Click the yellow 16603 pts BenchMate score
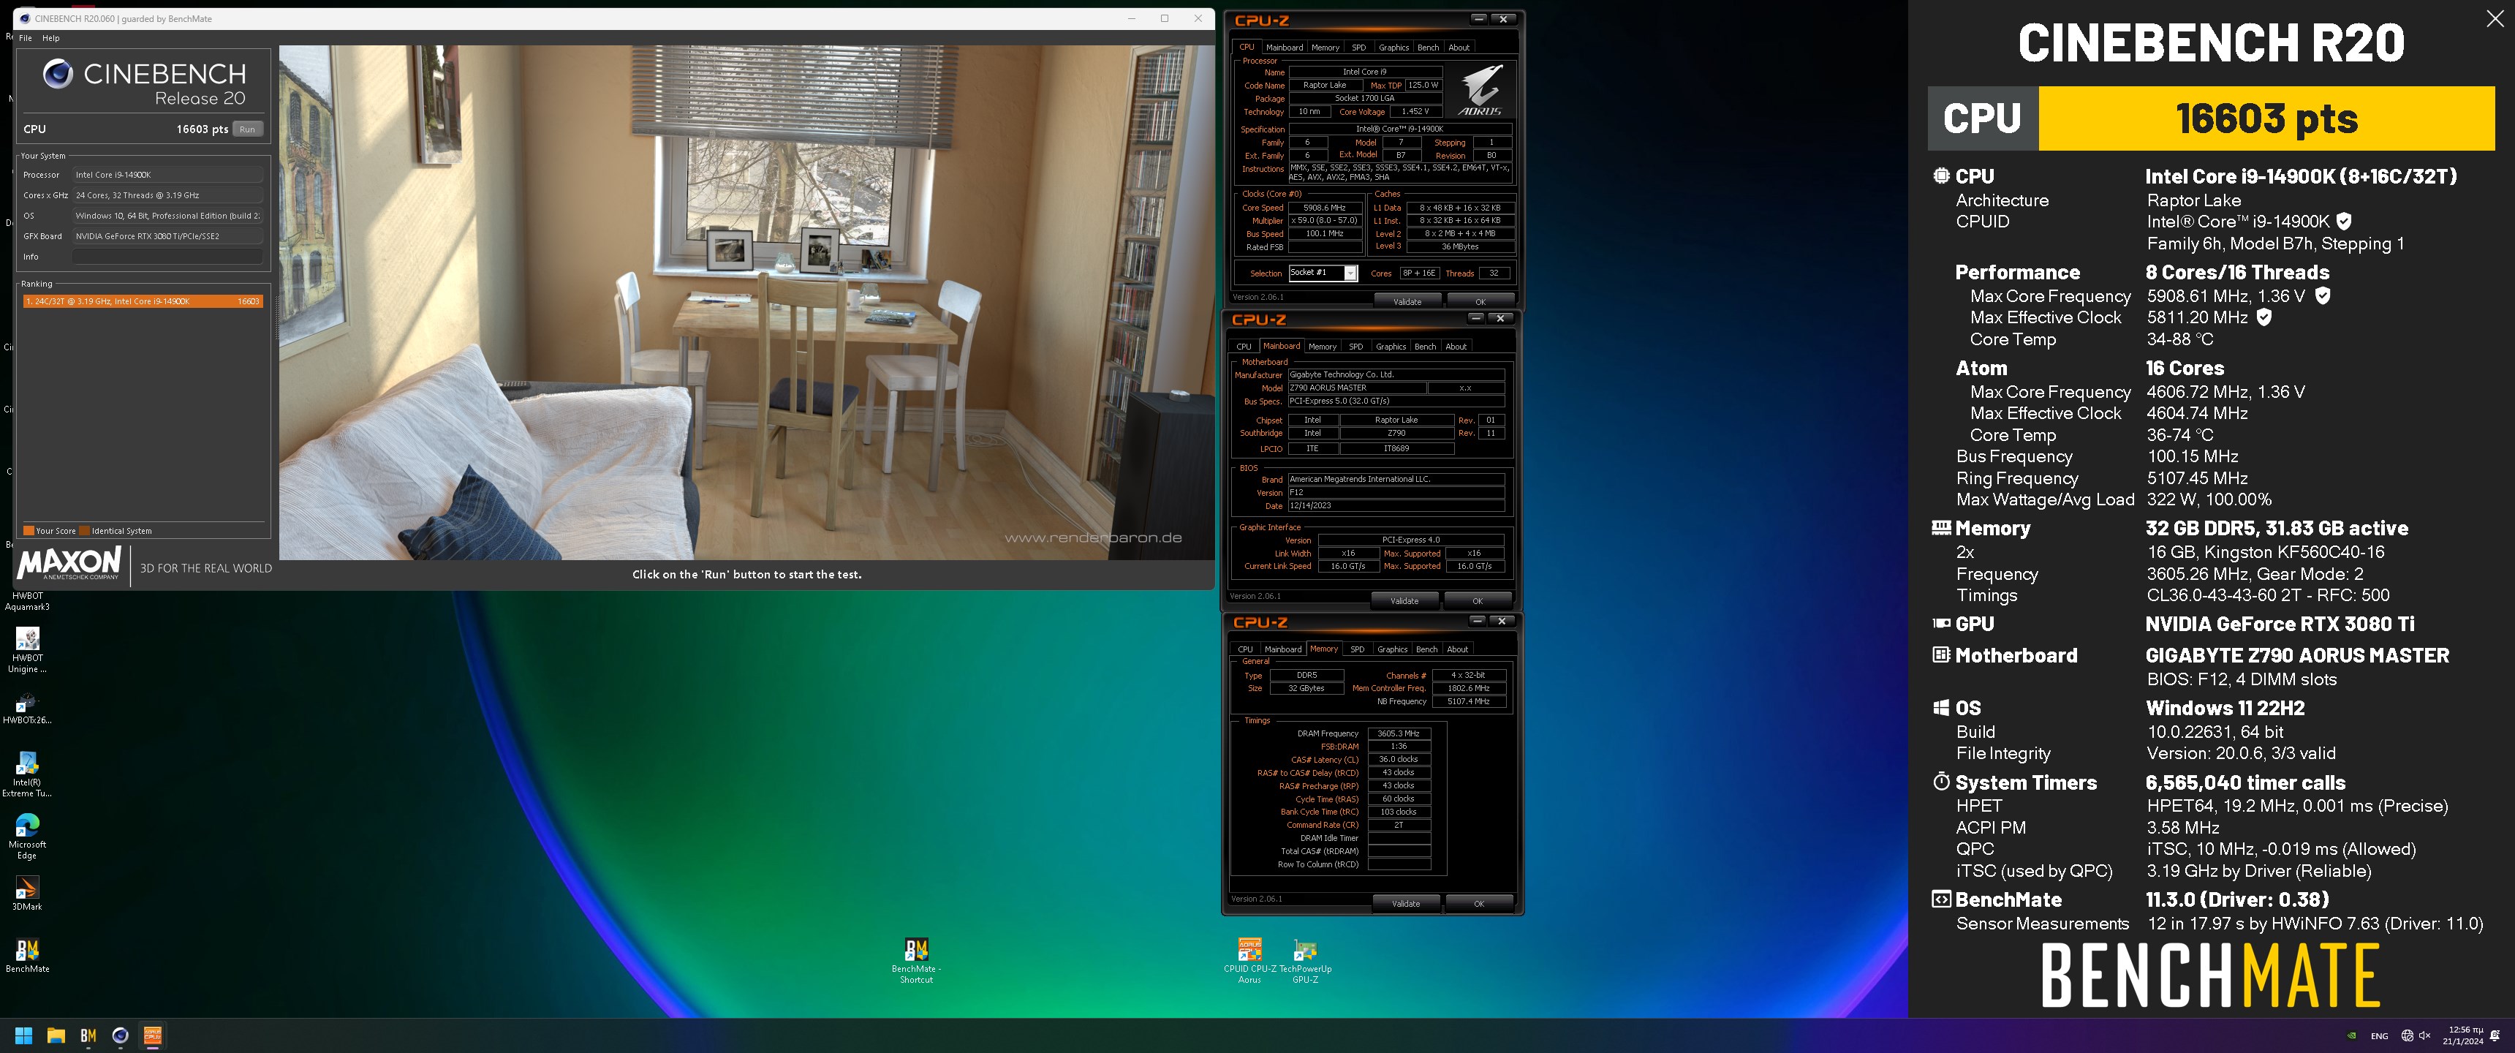 [2266, 118]
